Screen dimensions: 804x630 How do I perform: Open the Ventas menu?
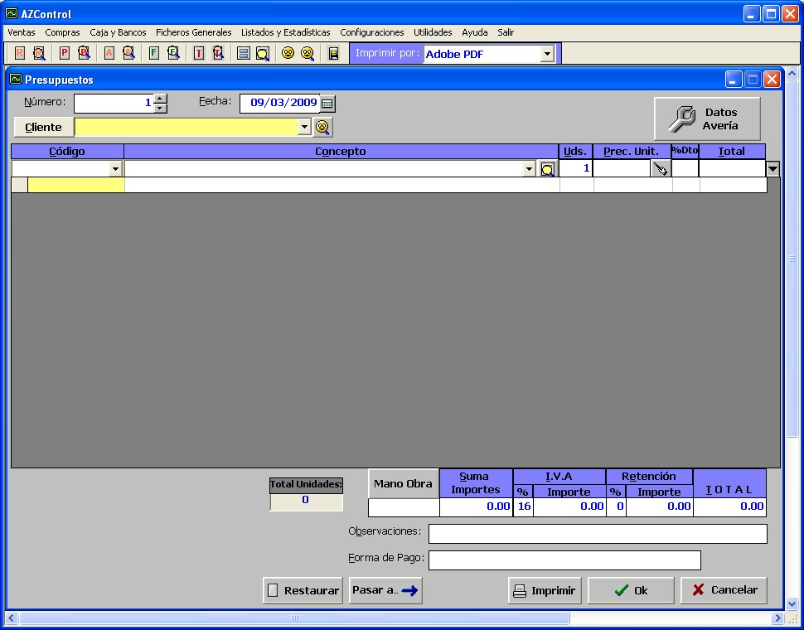click(x=22, y=32)
